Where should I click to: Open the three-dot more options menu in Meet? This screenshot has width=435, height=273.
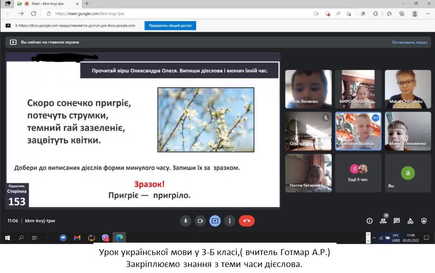tap(230, 221)
